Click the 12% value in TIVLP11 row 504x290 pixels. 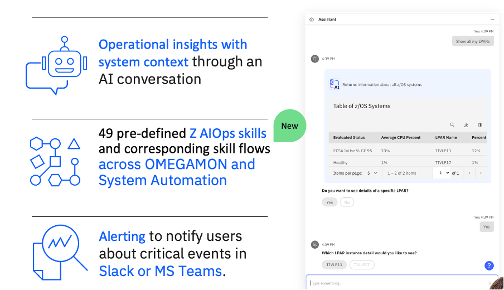[476, 151]
